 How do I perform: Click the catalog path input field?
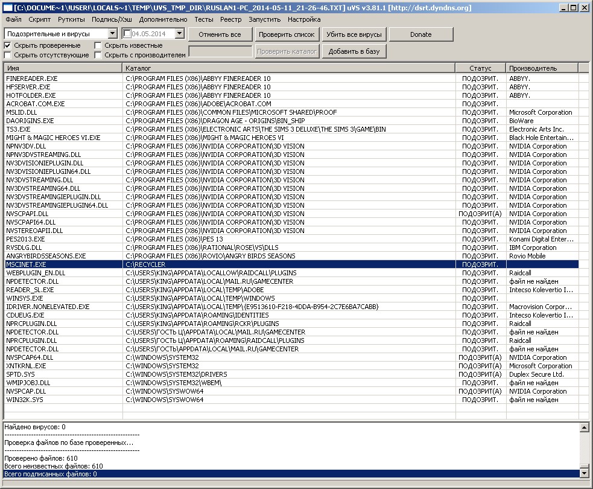220,51
